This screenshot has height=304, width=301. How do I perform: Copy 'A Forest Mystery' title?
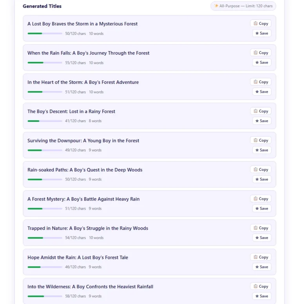click(261, 199)
